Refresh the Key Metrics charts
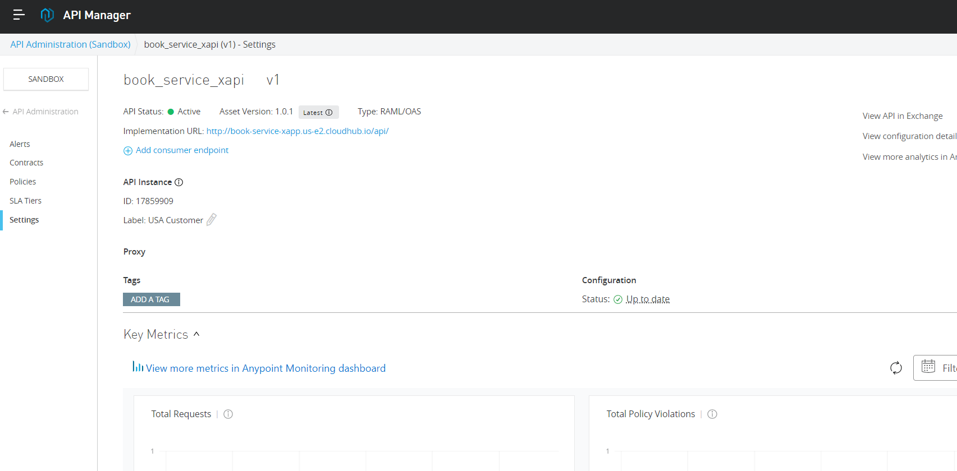This screenshot has height=471, width=957. tap(896, 368)
